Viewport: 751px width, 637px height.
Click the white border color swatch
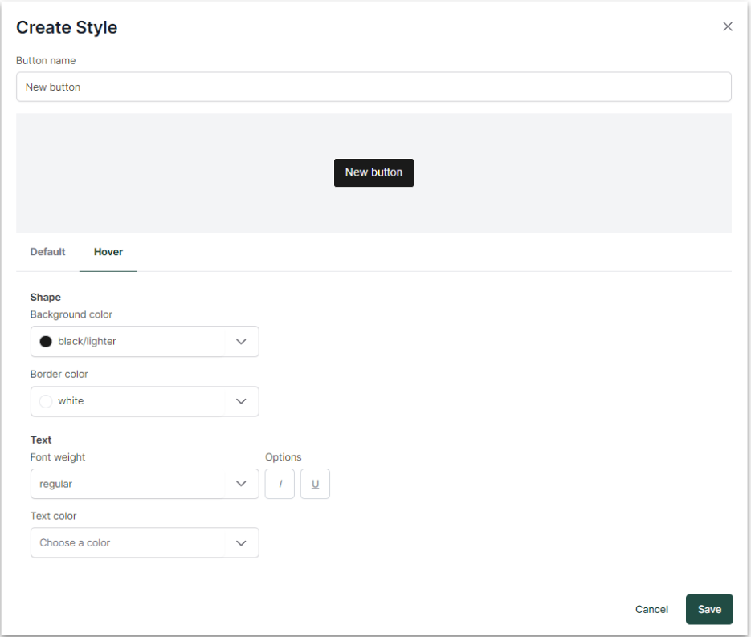(x=46, y=401)
